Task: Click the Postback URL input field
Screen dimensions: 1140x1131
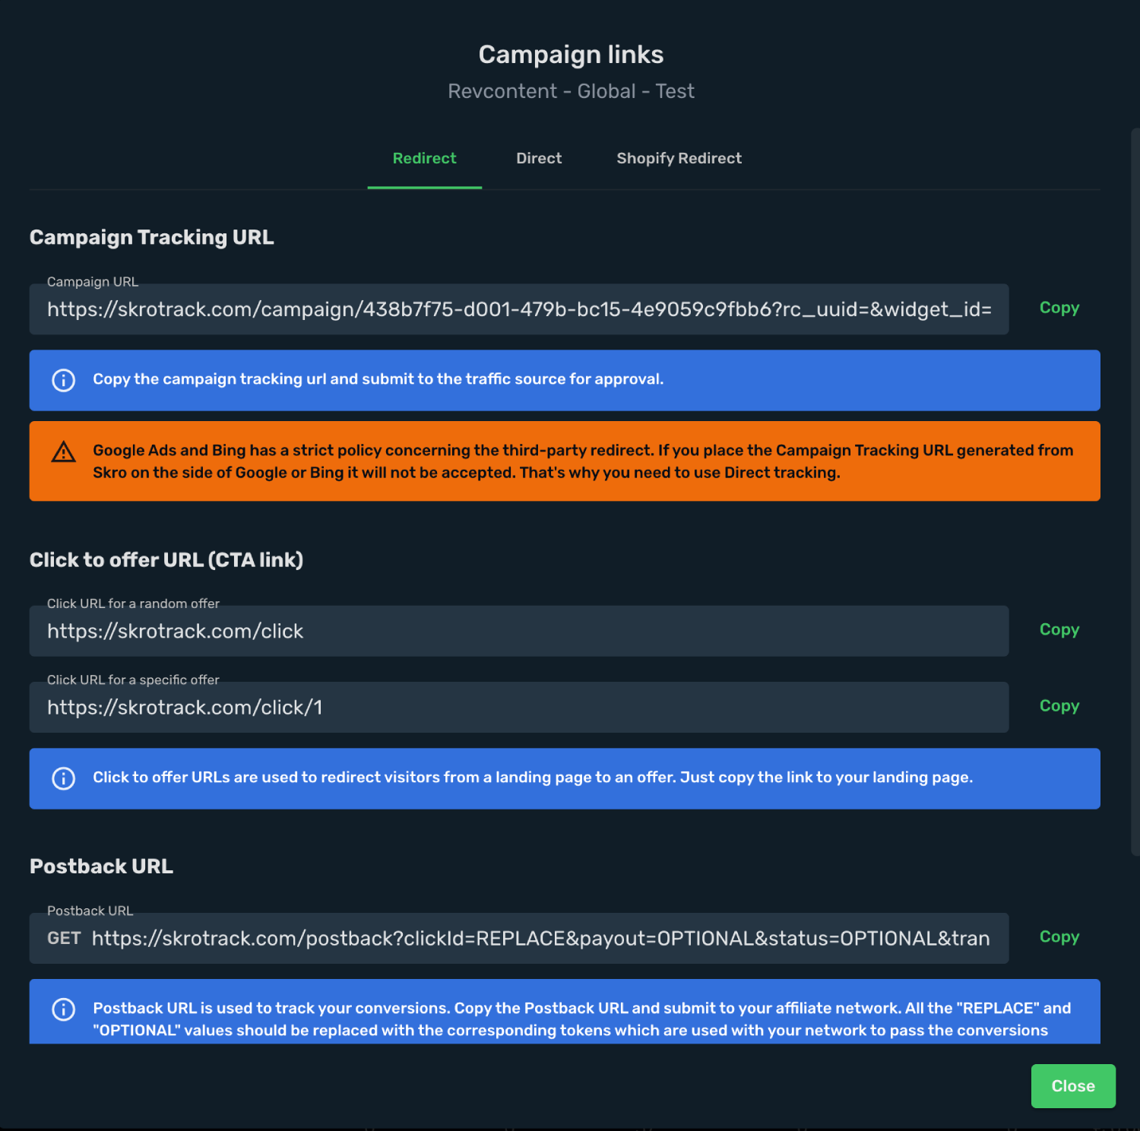Action: click(519, 939)
